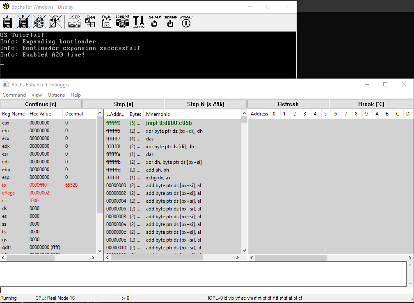Change floppy drive B image
Image resolution: width=414 pixels, height=303 pixels.
[x=23, y=22]
